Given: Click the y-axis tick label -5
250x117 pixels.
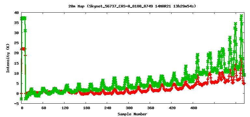Looking at the screenshot, I should coord(16,104).
